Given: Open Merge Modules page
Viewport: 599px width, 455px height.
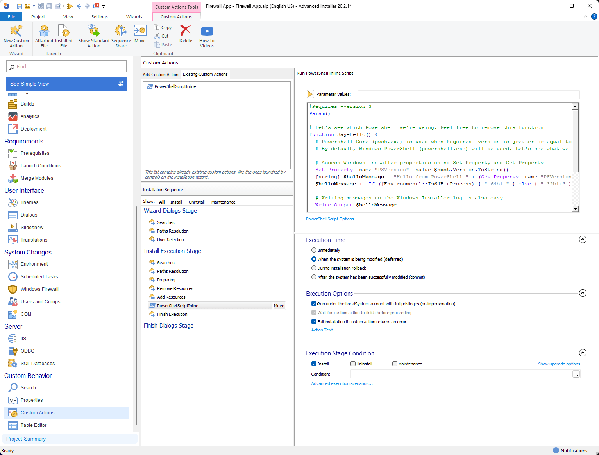Looking at the screenshot, I should point(37,178).
